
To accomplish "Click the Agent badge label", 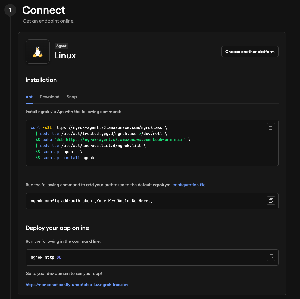I will point(61,46).
